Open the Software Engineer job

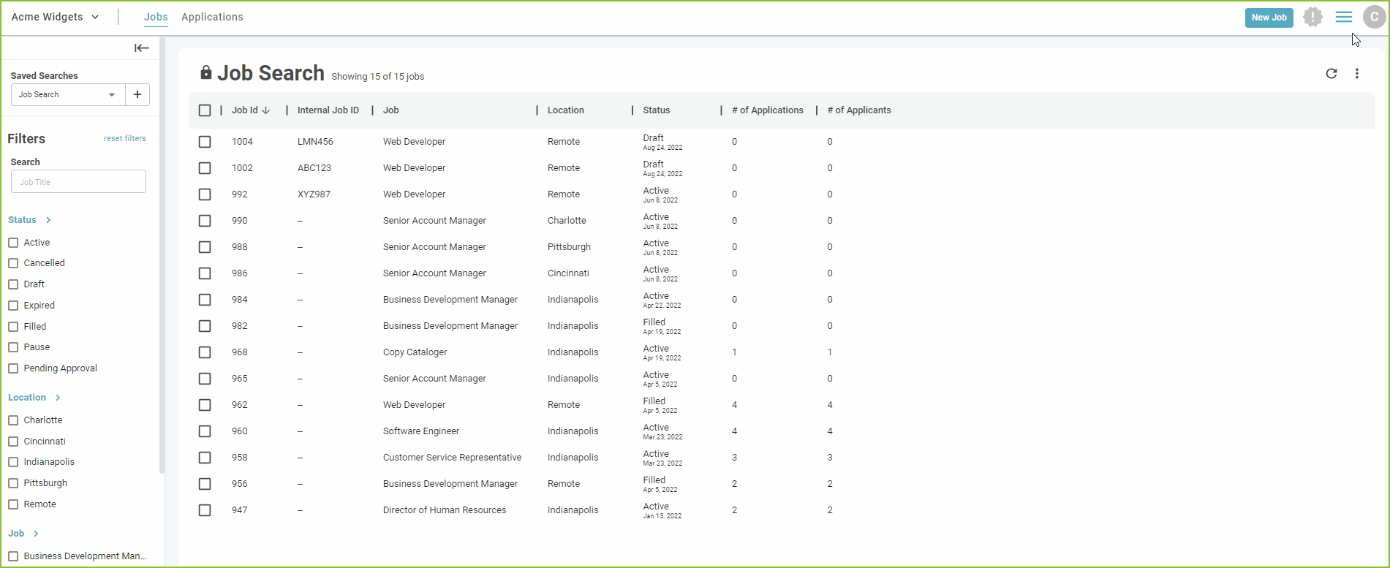(x=421, y=431)
